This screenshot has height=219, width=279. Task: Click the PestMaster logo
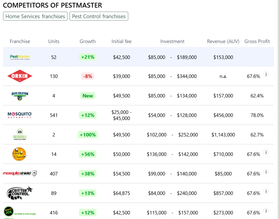(x=20, y=57)
